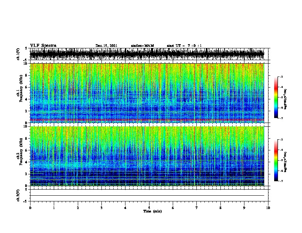Select the date text "Dec. 15, 2021"

pos(106,46)
